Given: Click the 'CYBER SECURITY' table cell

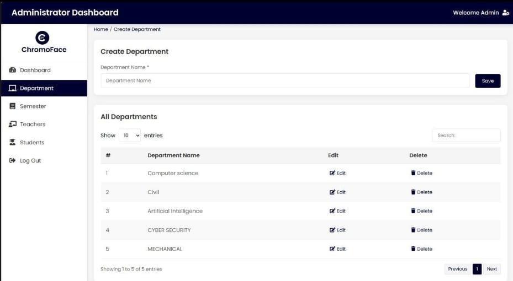Looking at the screenshot, I should (x=169, y=230).
